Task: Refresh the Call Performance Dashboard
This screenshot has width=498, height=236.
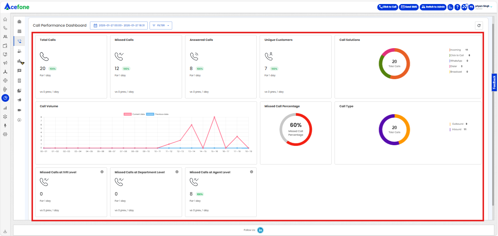Action: [479, 26]
